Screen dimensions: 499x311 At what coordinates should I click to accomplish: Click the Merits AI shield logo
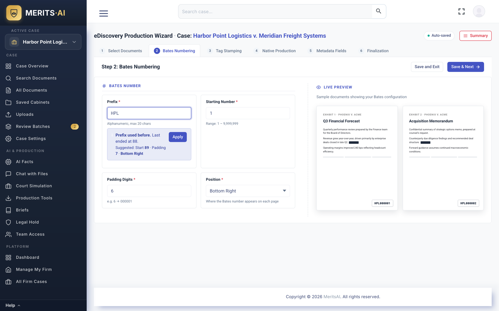[x=14, y=13]
